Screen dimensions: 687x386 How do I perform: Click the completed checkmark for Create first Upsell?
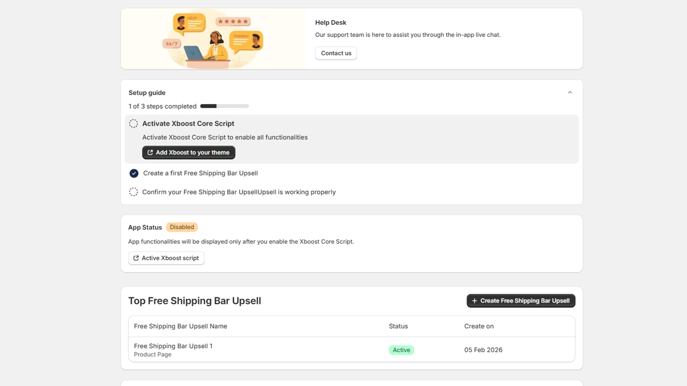[134, 173]
